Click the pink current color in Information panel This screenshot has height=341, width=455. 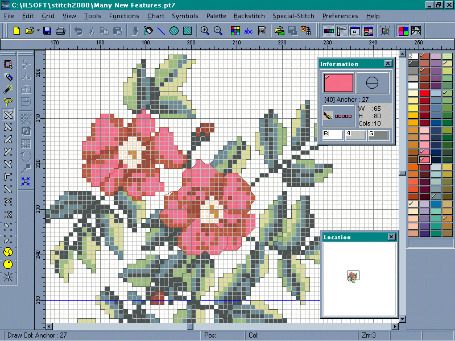[x=338, y=83]
